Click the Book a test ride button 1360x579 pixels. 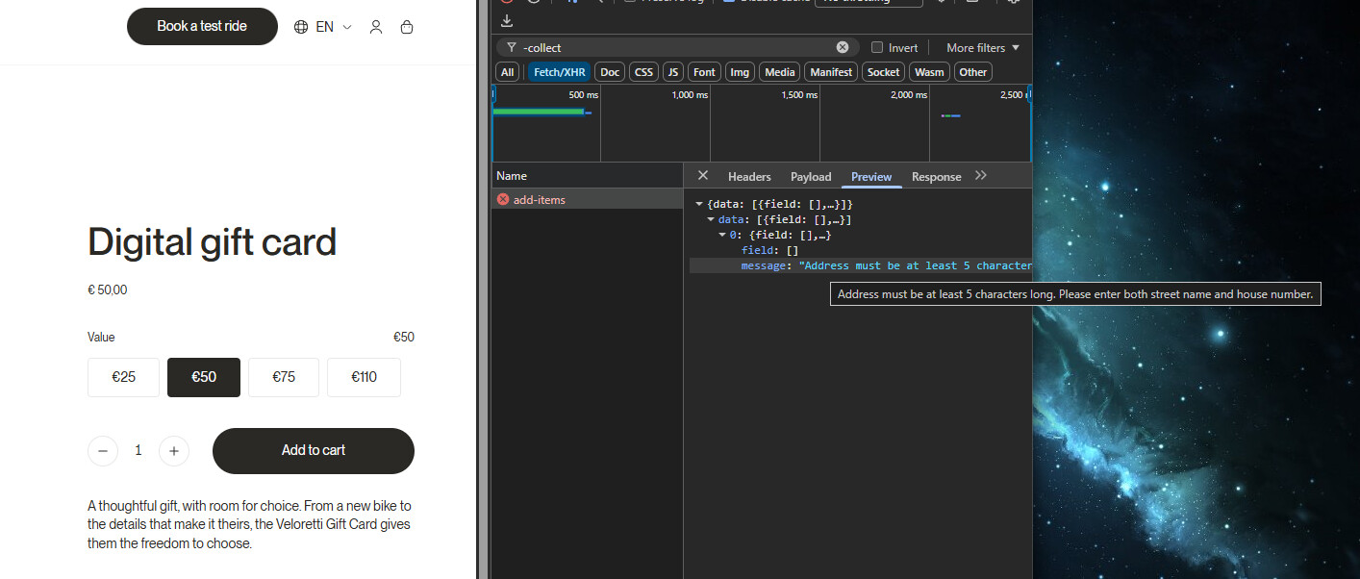pos(202,27)
